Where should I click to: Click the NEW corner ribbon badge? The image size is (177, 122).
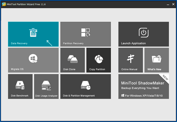click(x=165, y=78)
